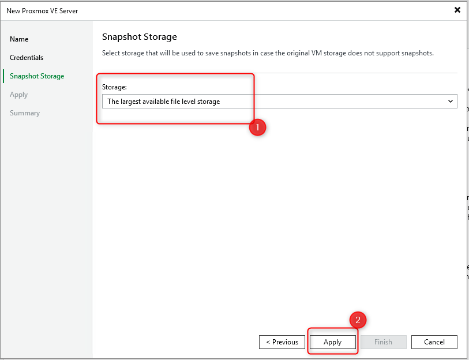
Task: Go back with the Previous button
Action: coord(282,342)
